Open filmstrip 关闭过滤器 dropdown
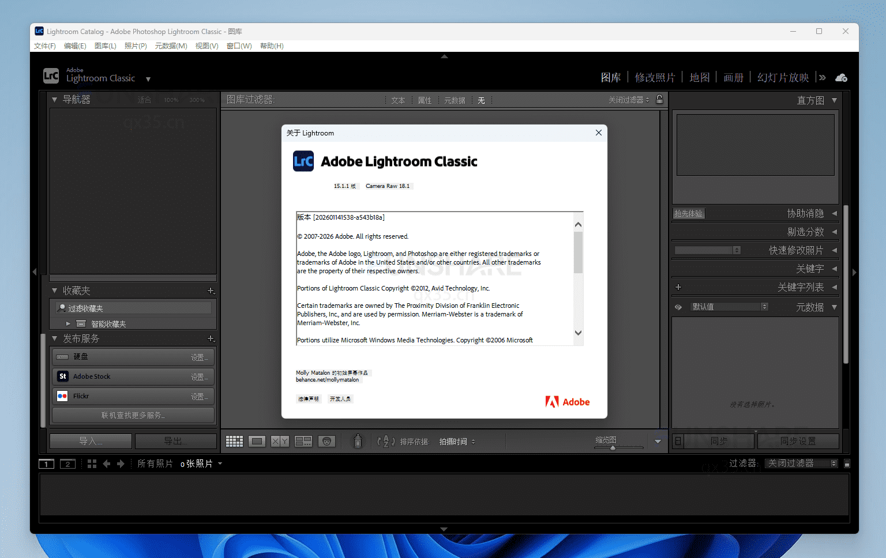Viewport: 886px width, 558px height. 801,463
